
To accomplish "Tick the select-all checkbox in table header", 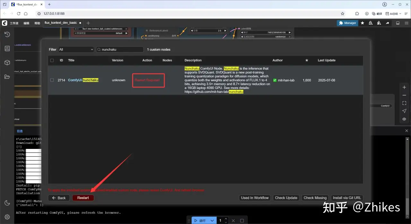I will click(x=52, y=60).
